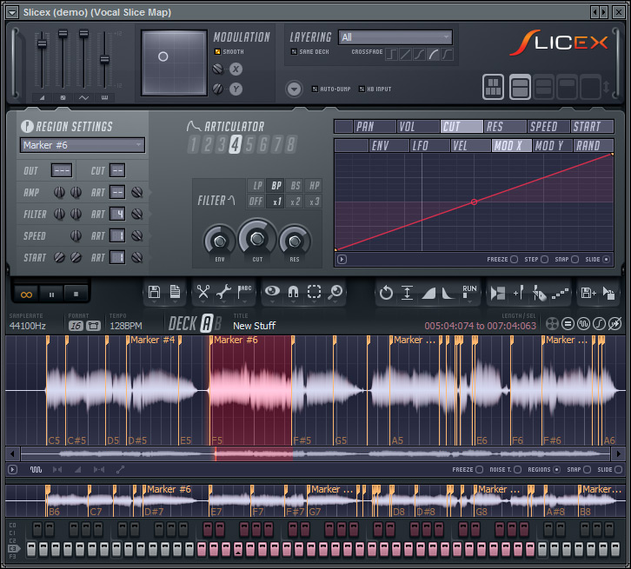
Task: Open the new document icon in toolbar
Action: pyautogui.click(x=175, y=292)
